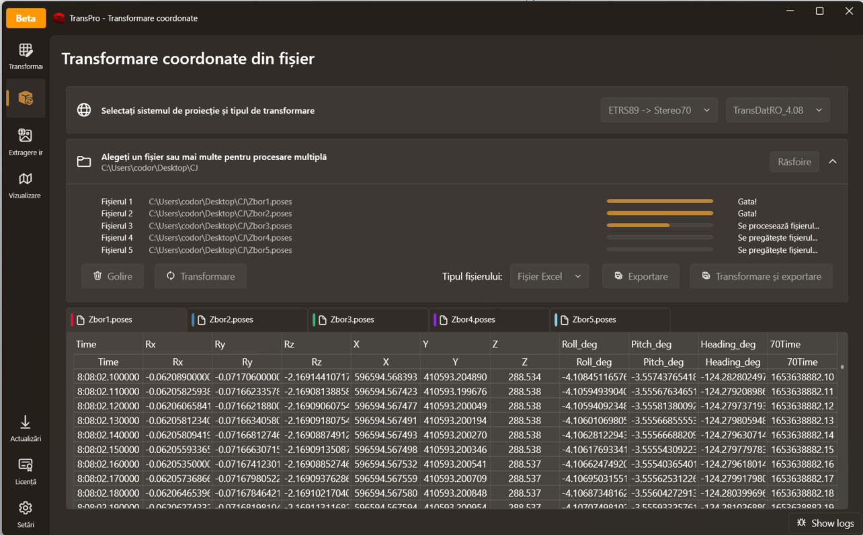The height and width of the screenshot is (535, 863).
Task: Click the Răsfoire browse button
Action: (794, 161)
